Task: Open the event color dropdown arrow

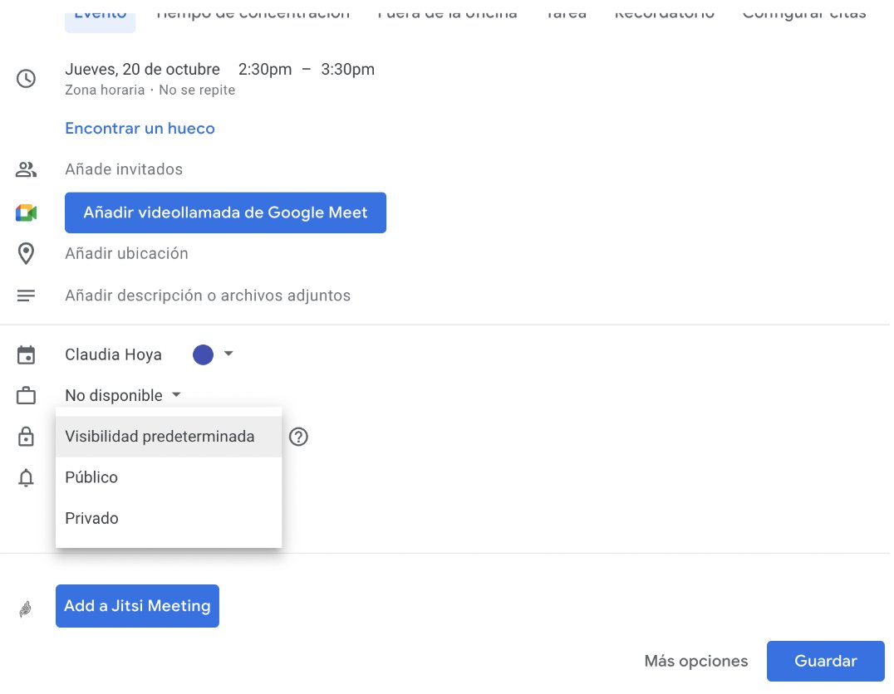Action: (x=228, y=354)
